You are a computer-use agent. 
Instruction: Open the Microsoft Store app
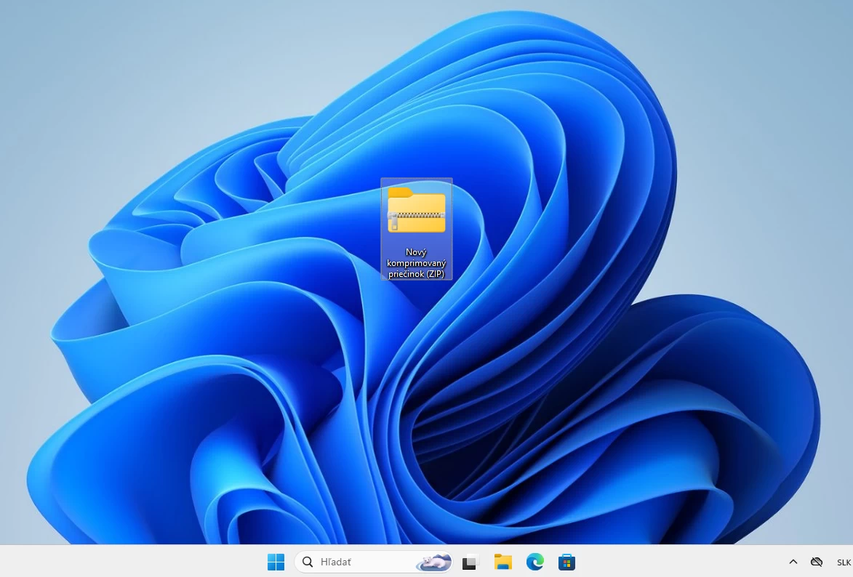(566, 562)
